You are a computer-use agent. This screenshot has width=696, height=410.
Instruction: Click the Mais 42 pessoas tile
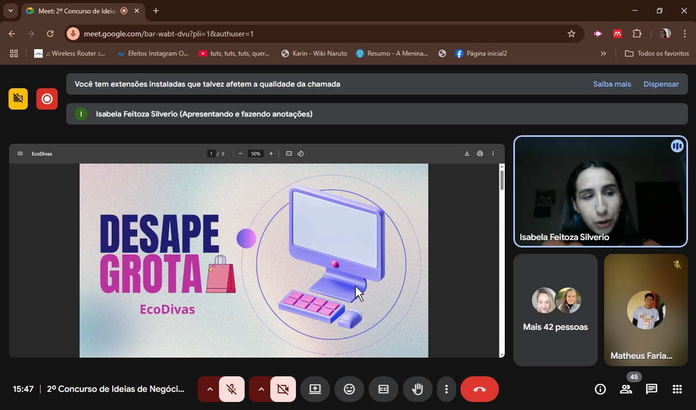coord(556,310)
